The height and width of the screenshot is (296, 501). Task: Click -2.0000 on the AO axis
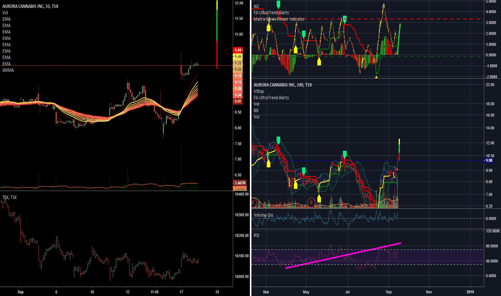pos(491,77)
